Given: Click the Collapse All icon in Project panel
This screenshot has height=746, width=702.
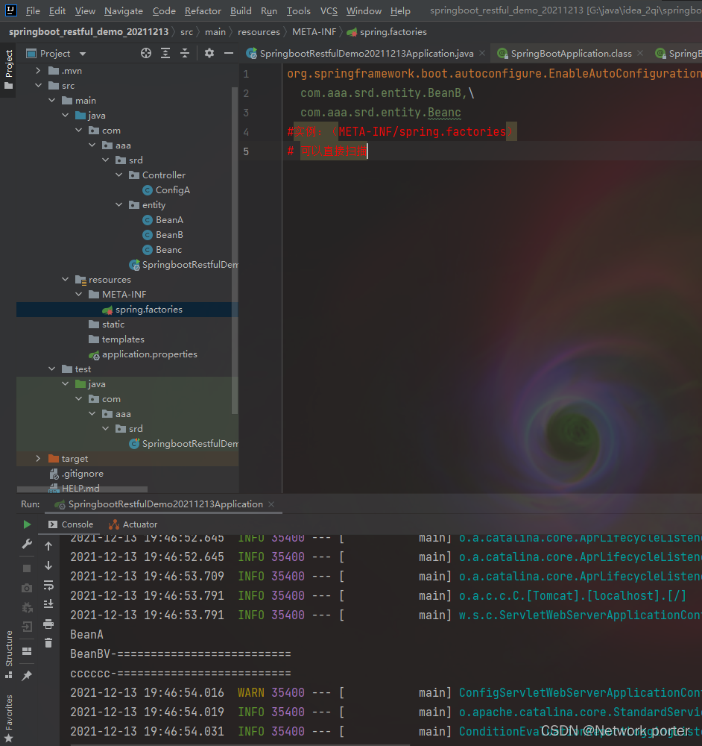Looking at the screenshot, I should (x=184, y=53).
